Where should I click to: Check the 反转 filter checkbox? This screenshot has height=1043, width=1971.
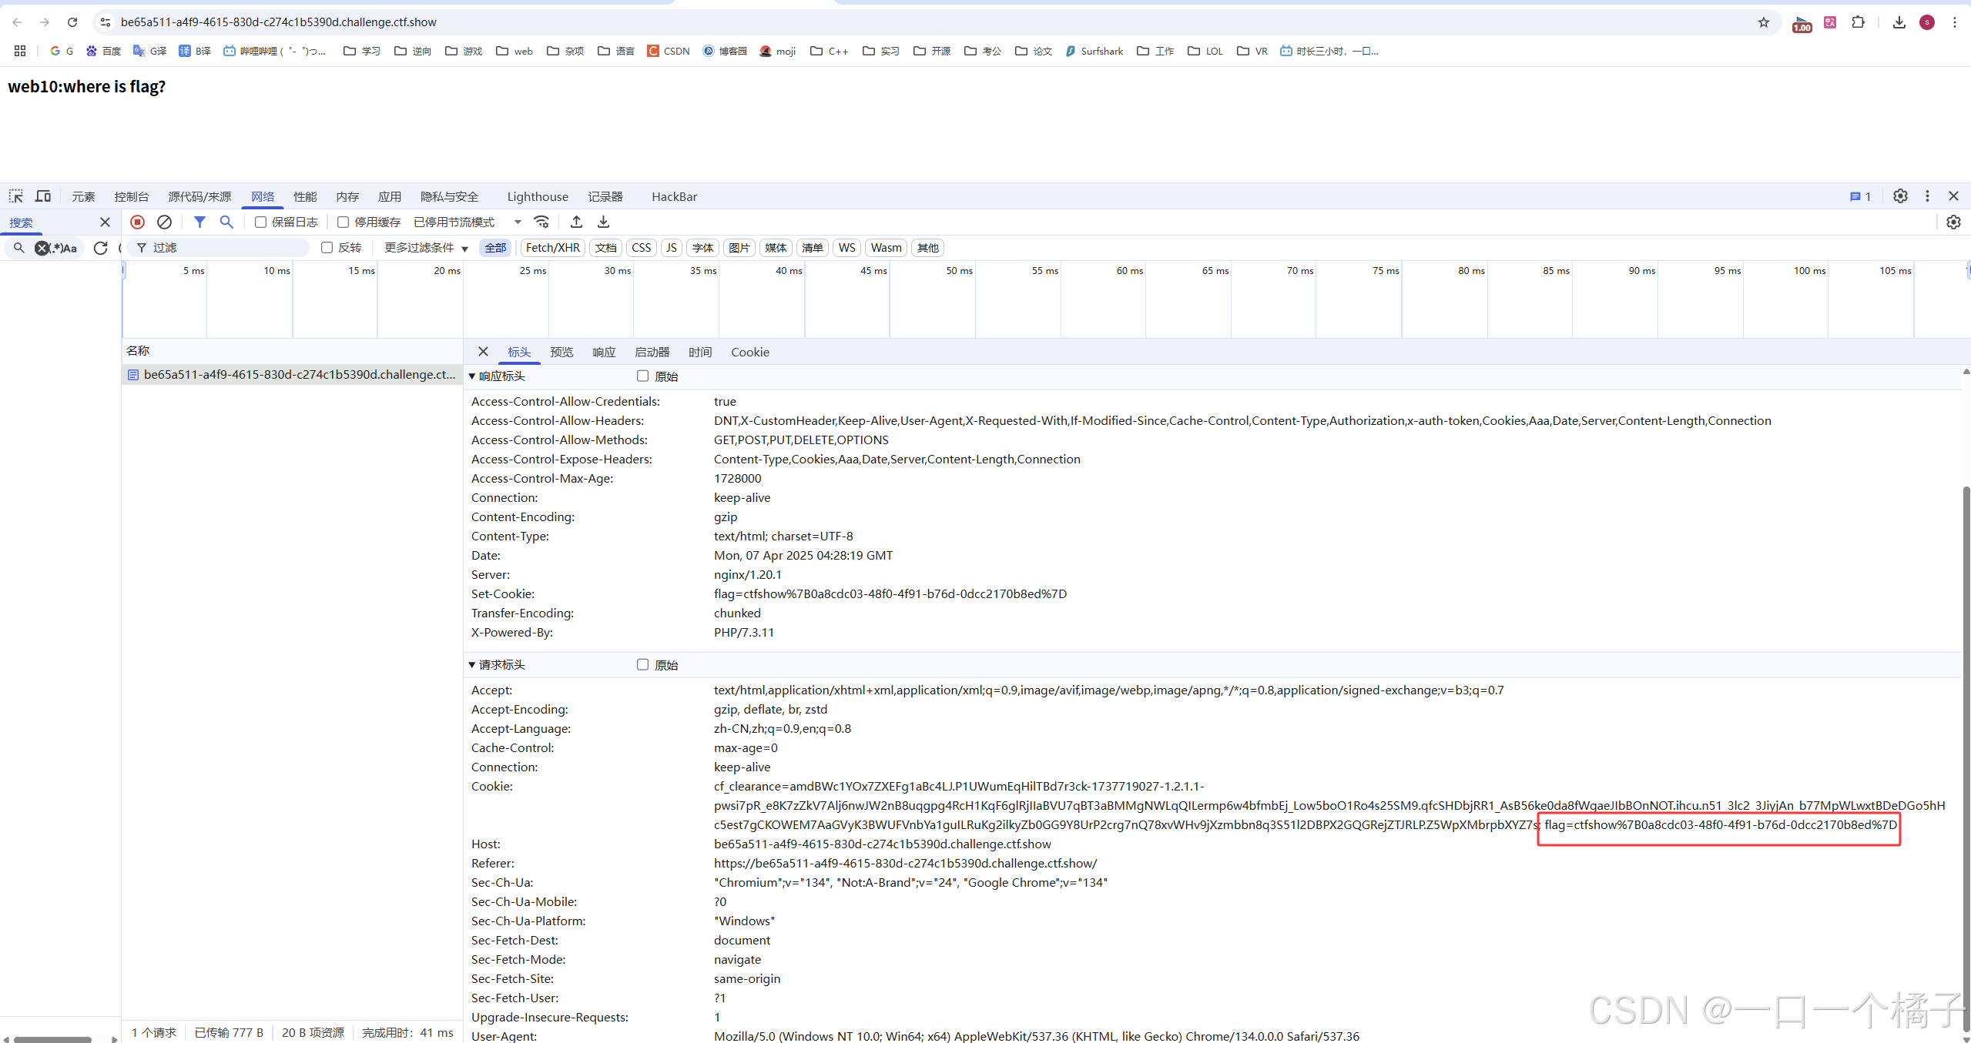point(327,247)
